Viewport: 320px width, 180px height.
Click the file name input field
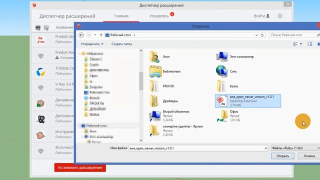196,148
